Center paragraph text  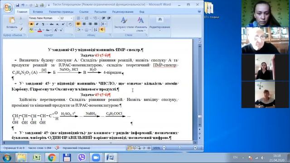[84, 24]
